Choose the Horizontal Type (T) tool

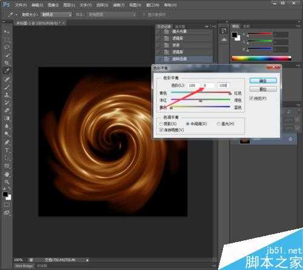point(7,150)
